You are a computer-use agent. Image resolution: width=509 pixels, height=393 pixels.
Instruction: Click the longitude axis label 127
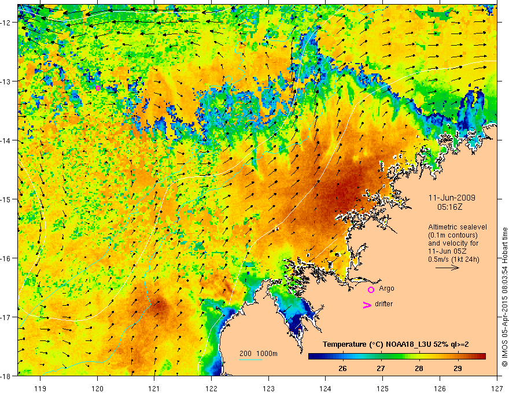coord(497,388)
